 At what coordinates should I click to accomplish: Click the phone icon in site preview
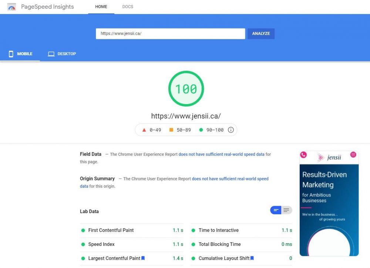click(x=303, y=155)
